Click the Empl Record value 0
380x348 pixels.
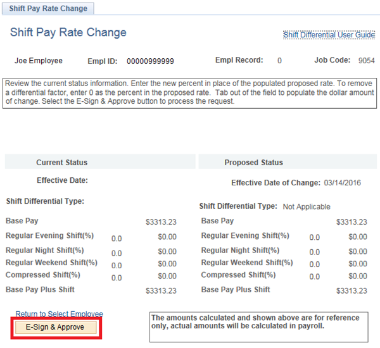click(x=279, y=61)
